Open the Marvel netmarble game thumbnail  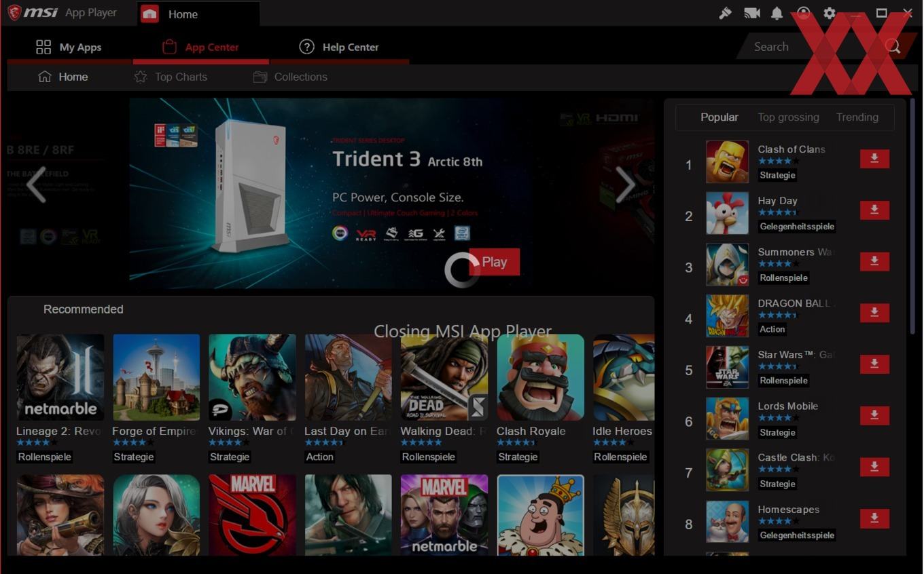(444, 516)
